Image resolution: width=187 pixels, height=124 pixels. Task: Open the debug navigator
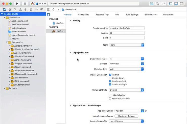(x=31, y=9)
